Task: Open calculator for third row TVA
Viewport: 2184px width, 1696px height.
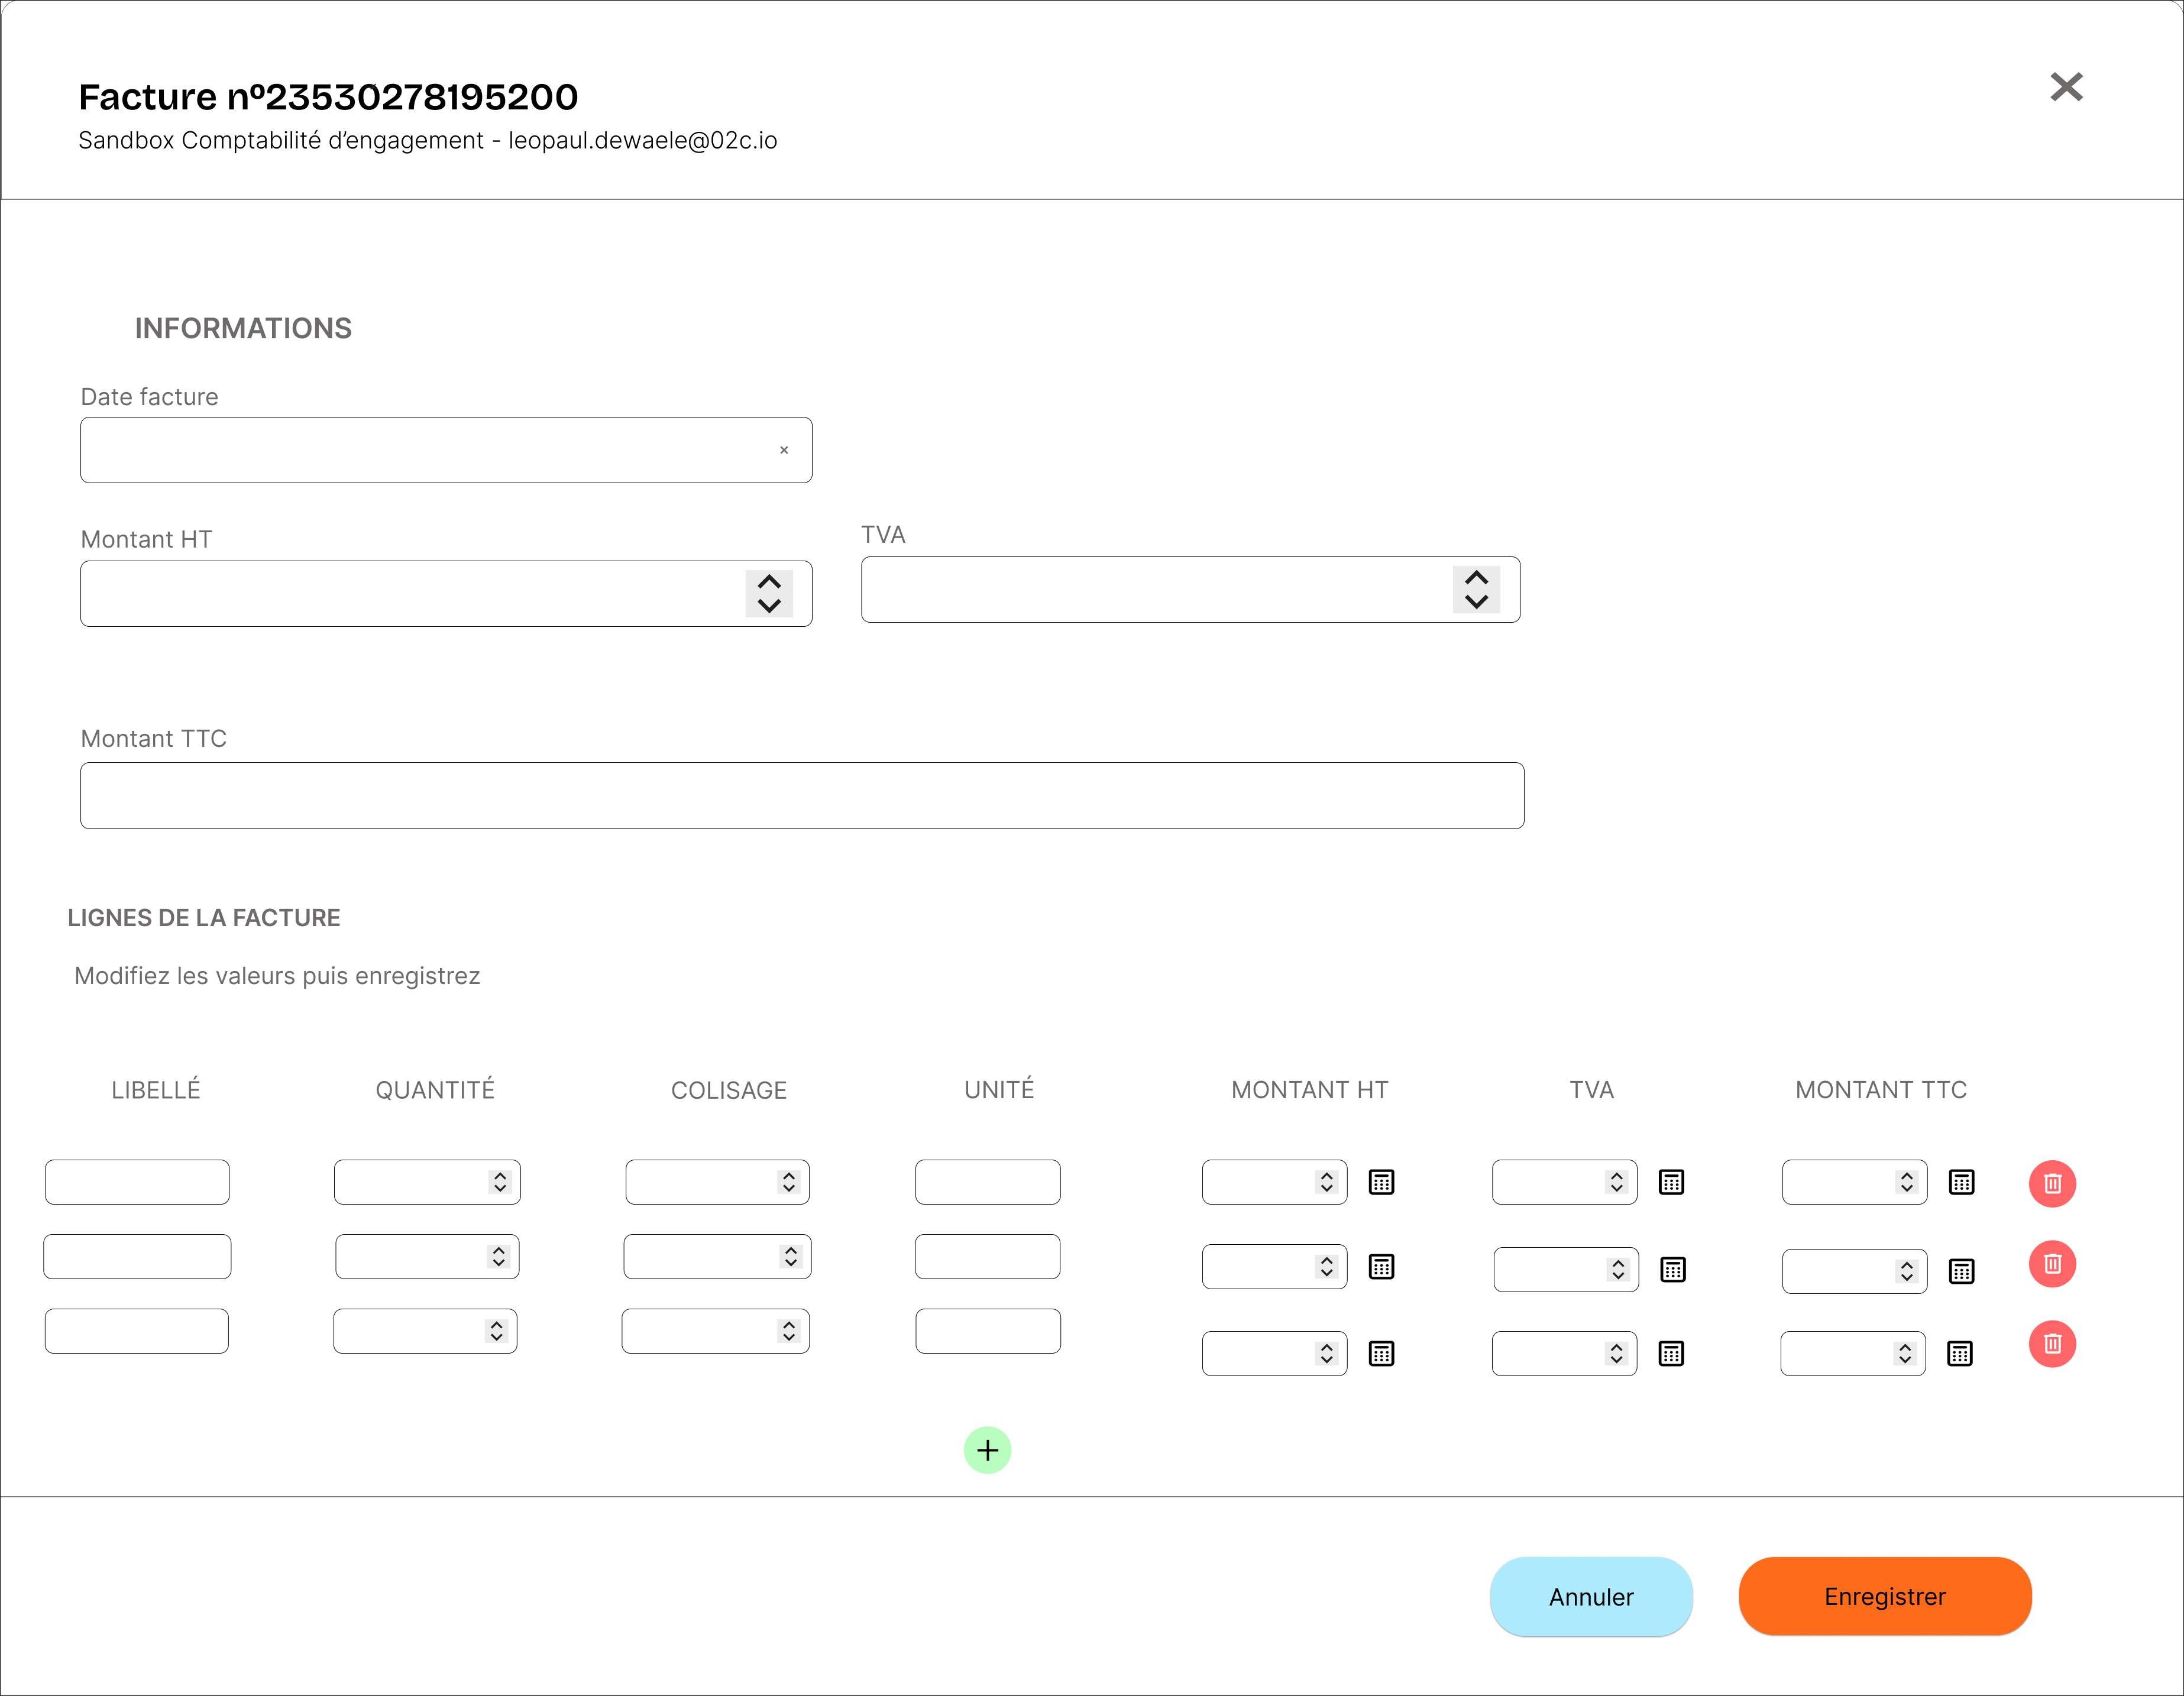Action: [x=1671, y=1353]
